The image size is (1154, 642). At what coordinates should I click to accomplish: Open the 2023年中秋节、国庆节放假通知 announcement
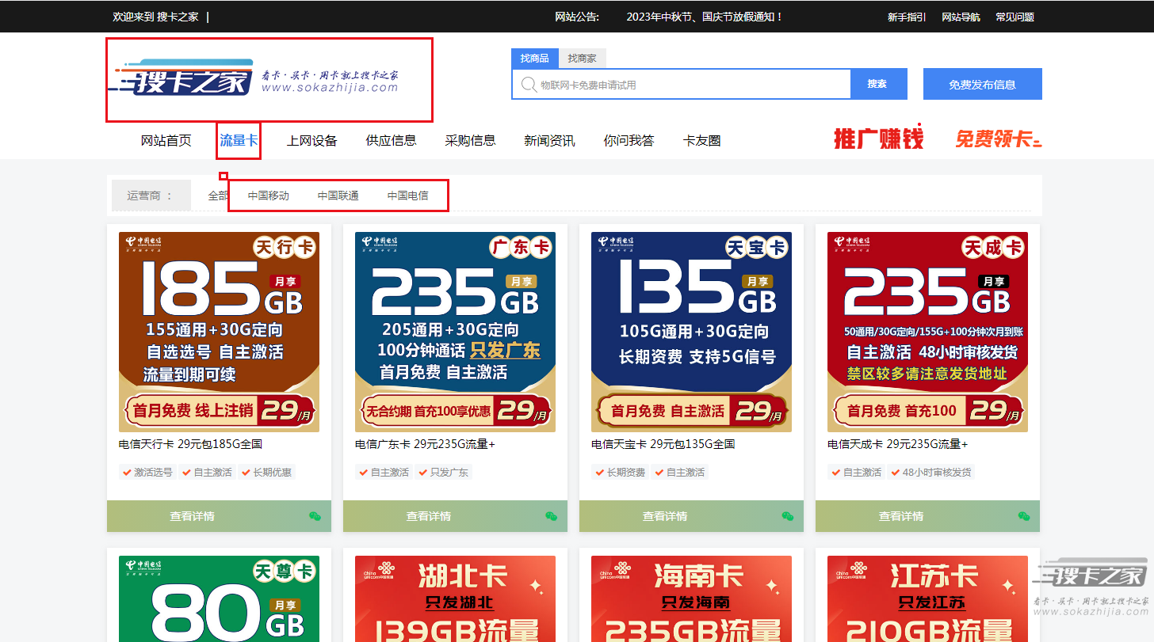coord(705,17)
